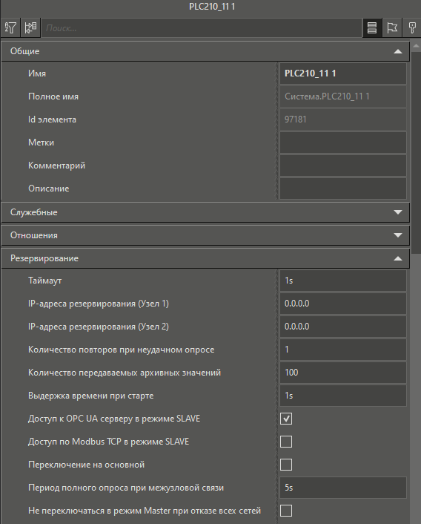Click the scrollbar up arrow
Screen dimensions: 421x524
(416, 46)
